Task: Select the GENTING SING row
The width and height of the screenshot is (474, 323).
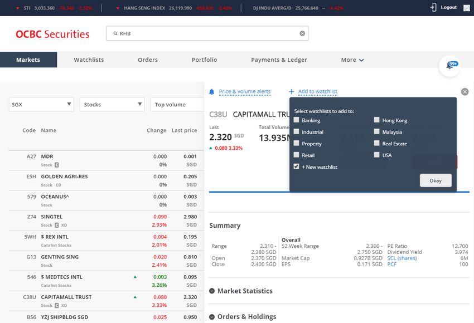Action: point(106,261)
